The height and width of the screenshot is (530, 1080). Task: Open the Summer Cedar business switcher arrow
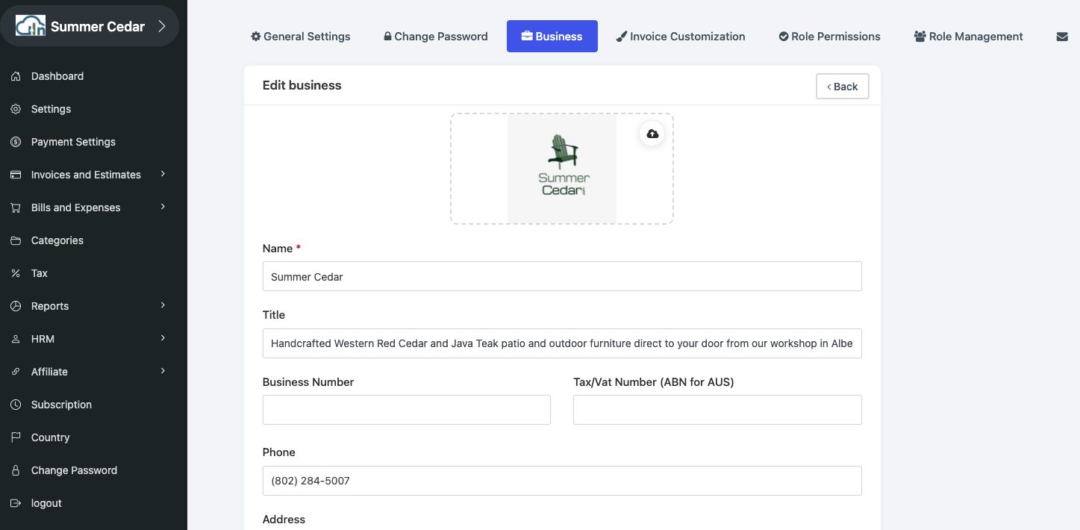162,27
